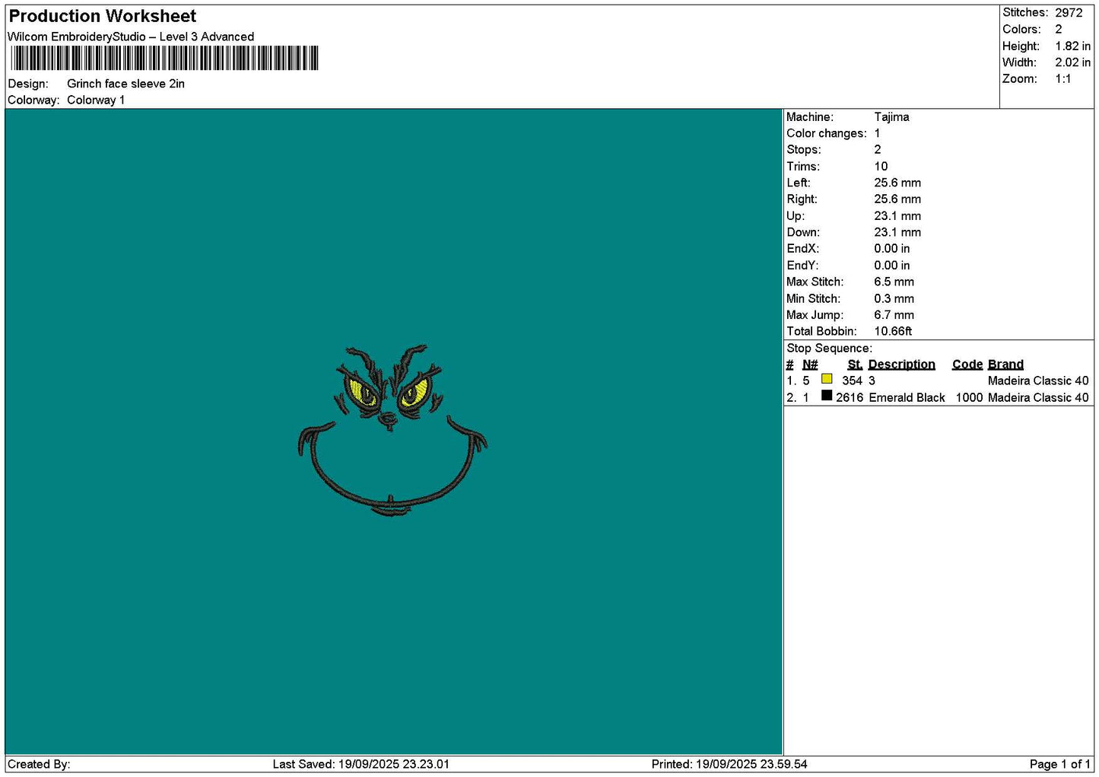Viewport: 1099px width, 777px height.
Task: Click the 'Emerald Black' thread description
Action: pyautogui.click(x=907, y=397)
